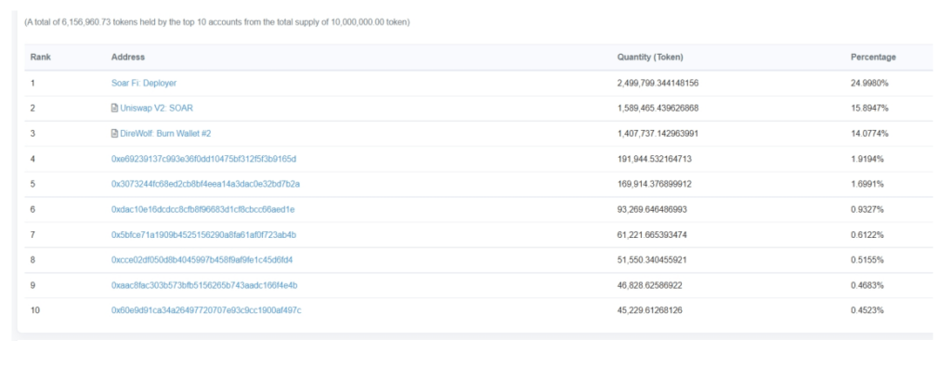The height and width of the screenshot is (367, 951).
Task: Select quantity 1,407,737.142963991
Action: tap(658, 134)
